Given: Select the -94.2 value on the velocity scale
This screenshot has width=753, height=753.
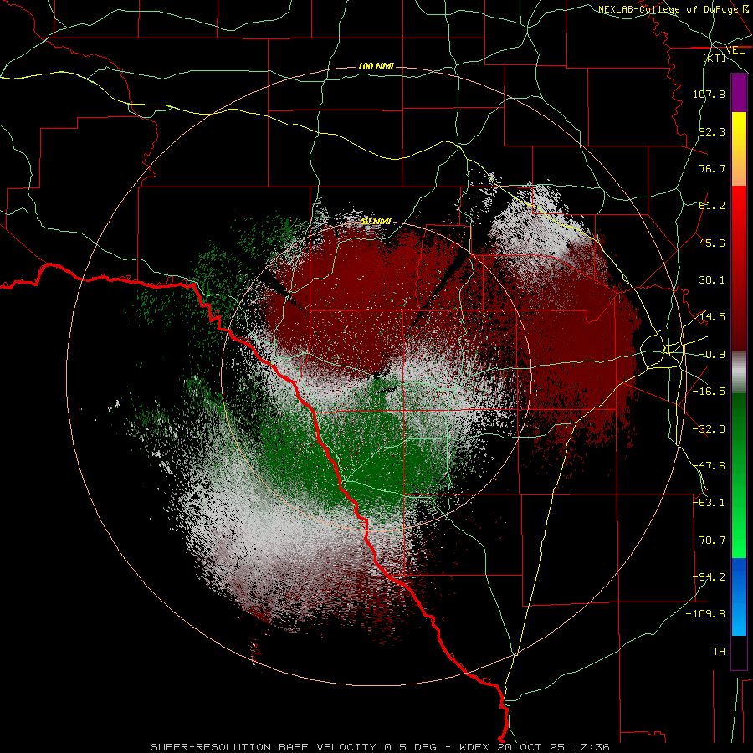Looking at the screenshot, I should (x=709, y=577).
